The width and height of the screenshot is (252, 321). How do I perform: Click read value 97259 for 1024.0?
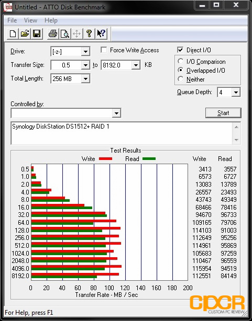pos(228,253)
